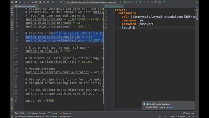Open the Favorites tool window
The image size is (209, 118).
[12, 104]
